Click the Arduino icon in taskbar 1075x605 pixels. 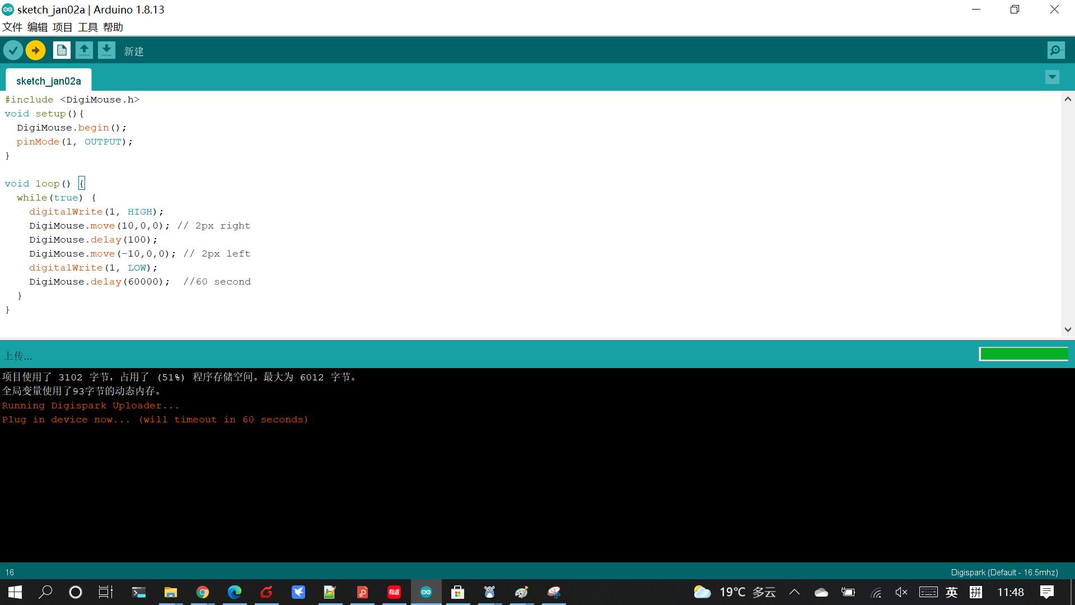(x=426, y=592)
